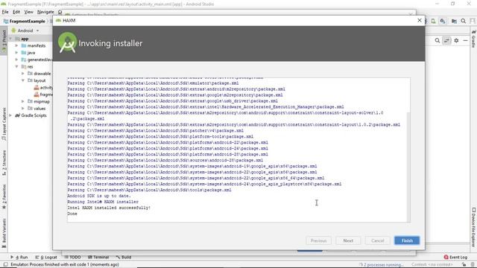The height and width of the screenshot is (268, 477).
Task: Collapse the layout folder
Action: [x=23, y=80]
